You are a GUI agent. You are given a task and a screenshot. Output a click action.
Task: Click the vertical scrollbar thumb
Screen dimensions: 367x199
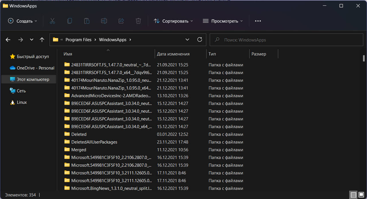[x=364, y=58]
